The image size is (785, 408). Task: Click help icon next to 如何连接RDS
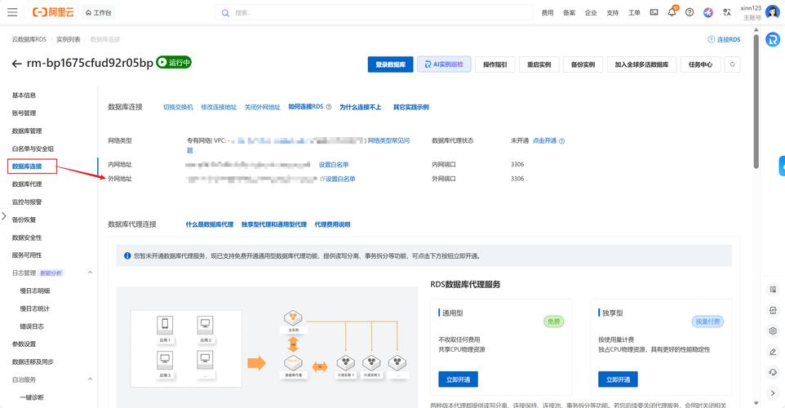pos(329,107)
